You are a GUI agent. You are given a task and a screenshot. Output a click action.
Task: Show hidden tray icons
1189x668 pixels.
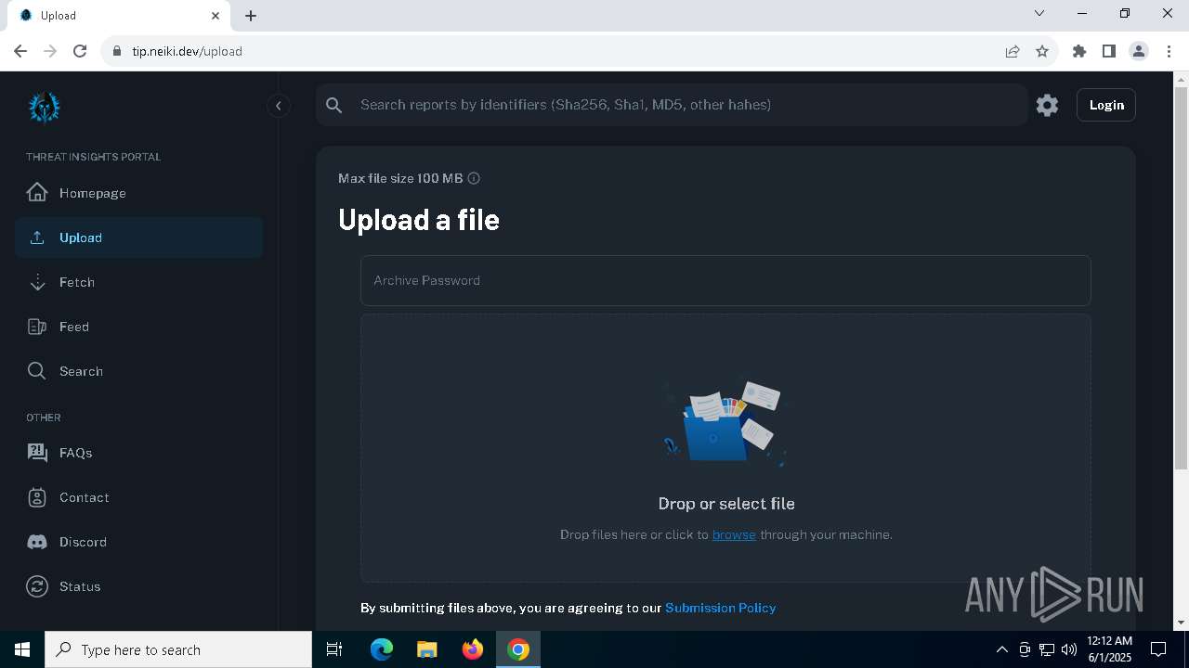click(x=1001, y=649)
